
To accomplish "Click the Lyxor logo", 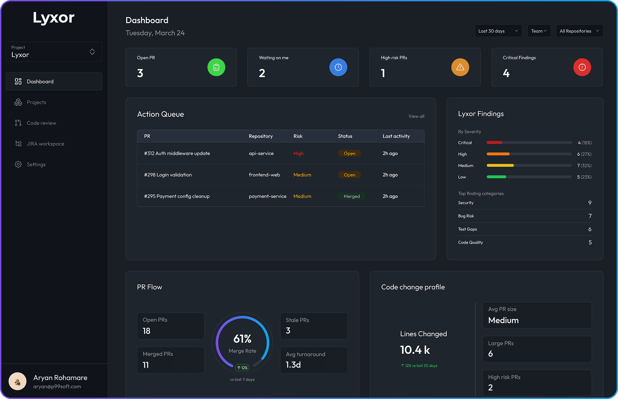I will pos(54,18).
